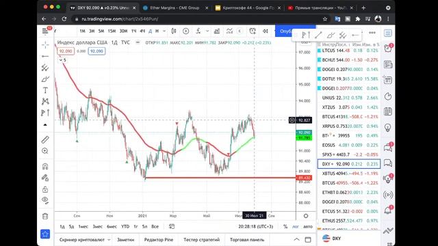Open the indicators fx menu
438x246 pixels.
198,31
